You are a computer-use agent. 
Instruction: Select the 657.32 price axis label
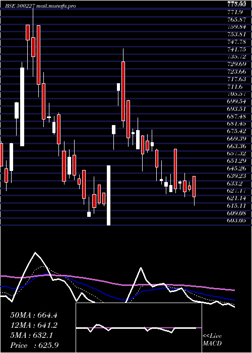[237, 153]
